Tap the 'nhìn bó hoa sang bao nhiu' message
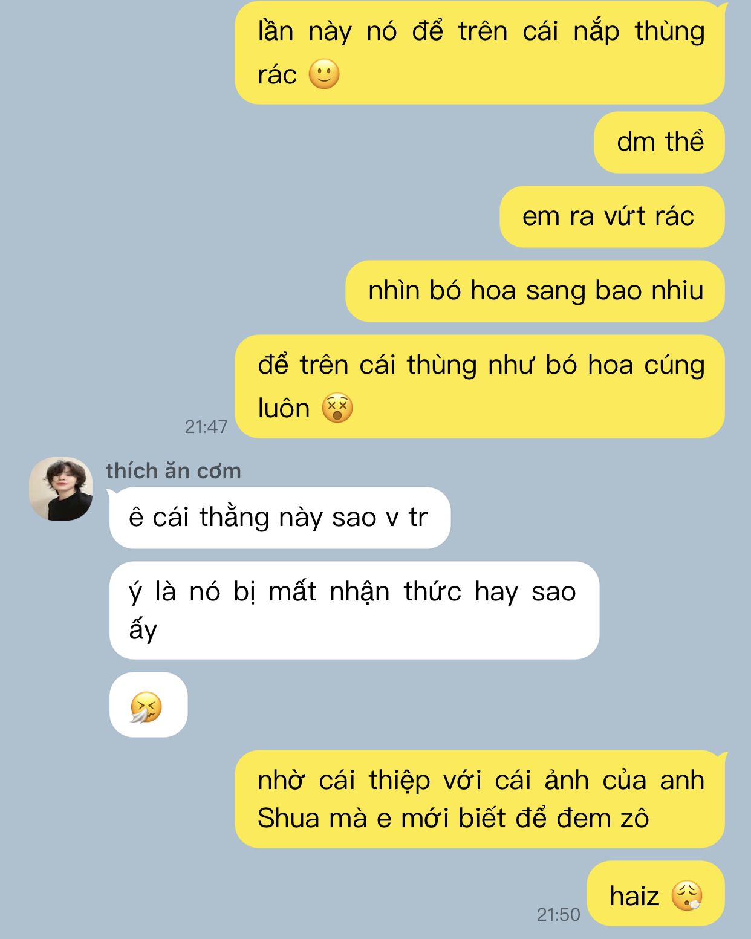Viewport: 751px width, 939px height. [x=535, y=291]
